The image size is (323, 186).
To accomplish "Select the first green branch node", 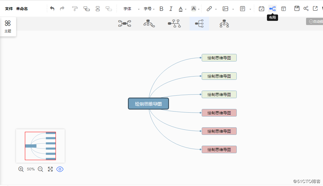I will 219,58.
